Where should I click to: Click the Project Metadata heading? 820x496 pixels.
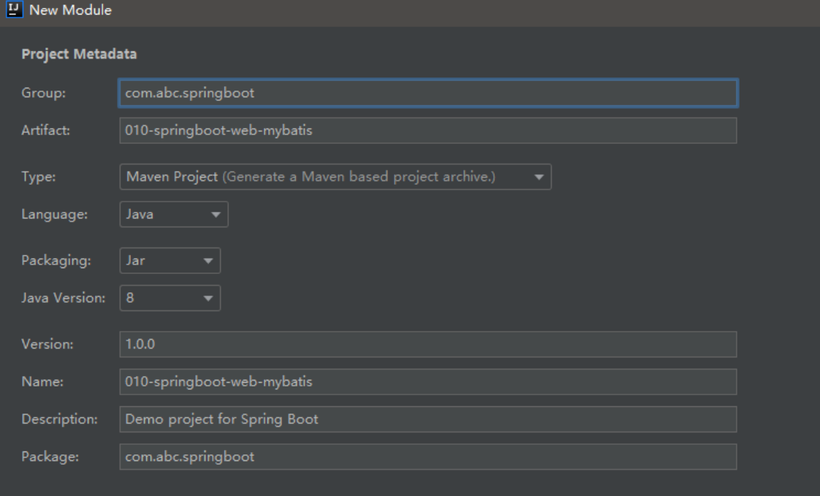pos(79,54)
